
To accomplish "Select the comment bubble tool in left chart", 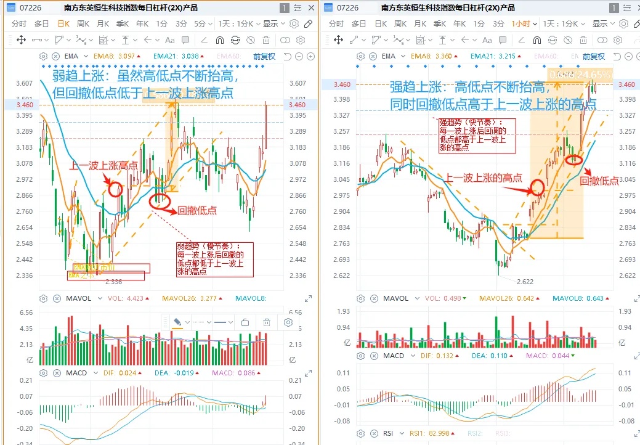I will point(185,40).
